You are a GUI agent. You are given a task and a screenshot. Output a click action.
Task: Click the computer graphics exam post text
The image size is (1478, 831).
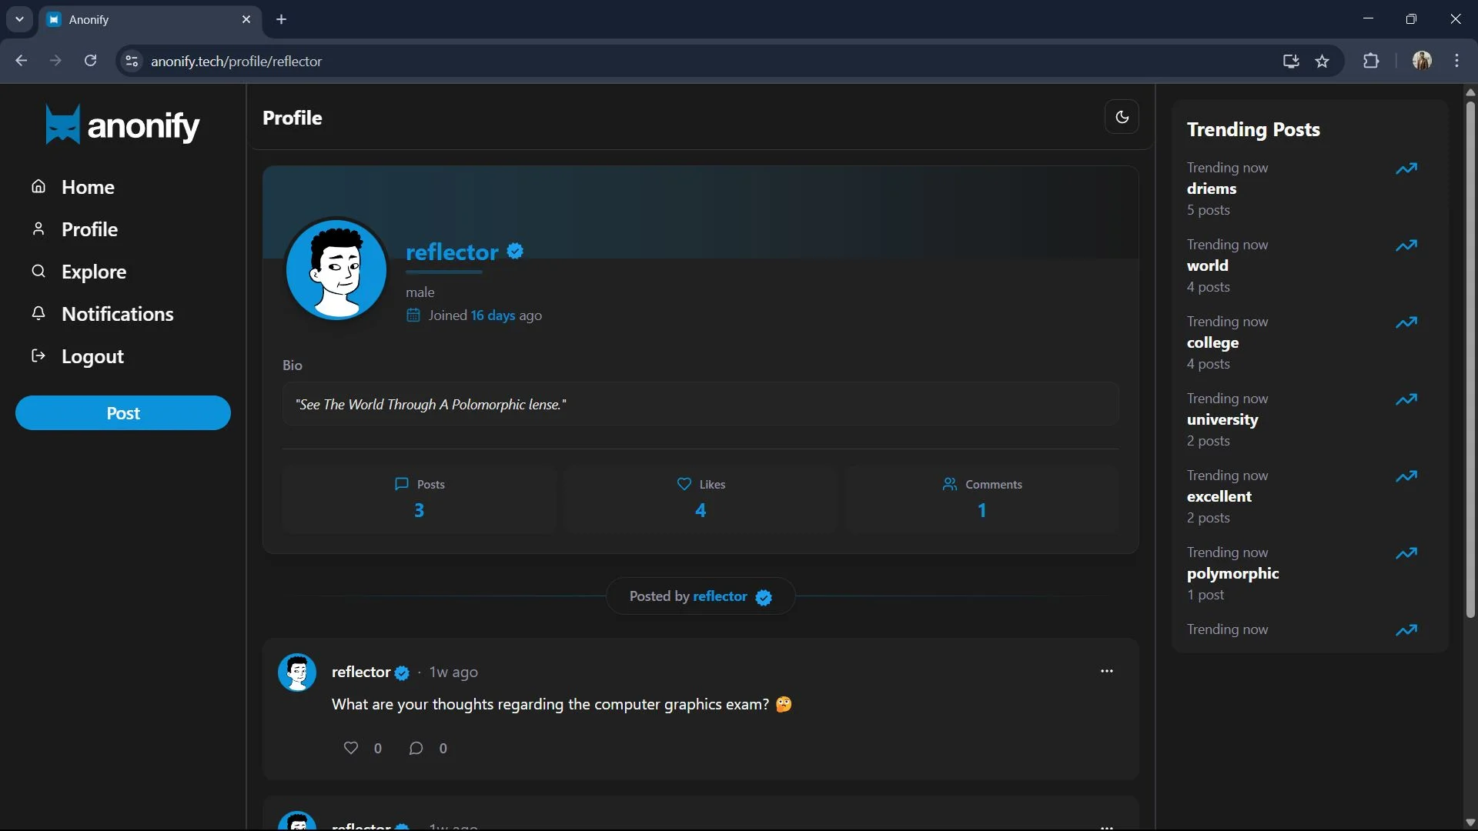[x=562, y=704]
